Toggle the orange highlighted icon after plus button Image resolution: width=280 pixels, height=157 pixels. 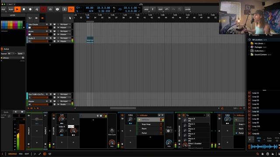tap(71, 9)
